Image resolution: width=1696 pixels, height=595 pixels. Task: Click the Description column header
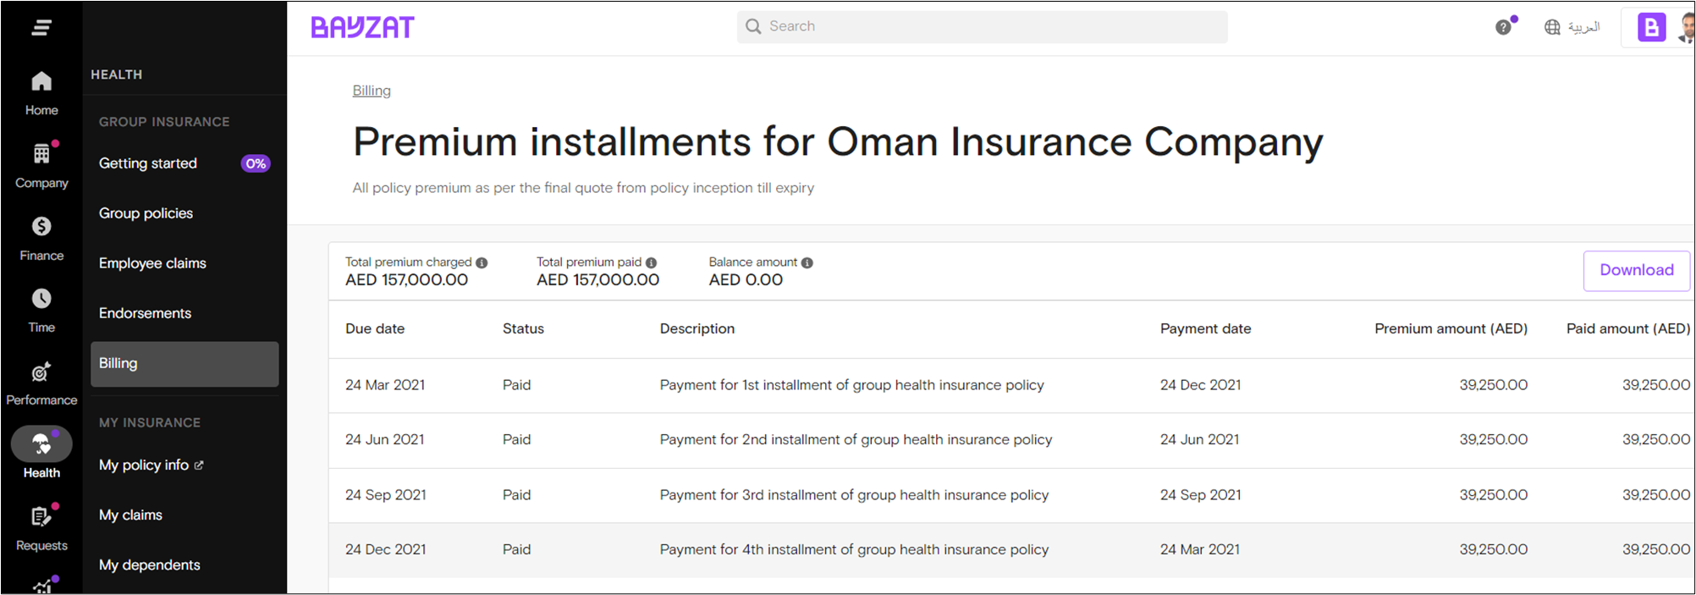click(697, 328)
